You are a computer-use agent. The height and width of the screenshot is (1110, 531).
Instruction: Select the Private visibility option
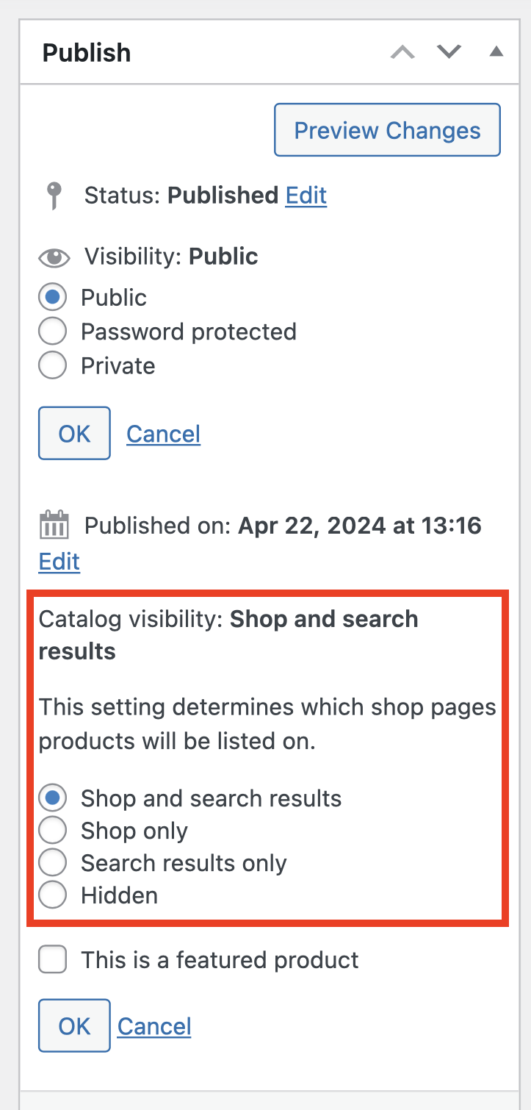point(52,365)
